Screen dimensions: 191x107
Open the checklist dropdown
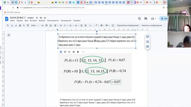click(66, 26)
